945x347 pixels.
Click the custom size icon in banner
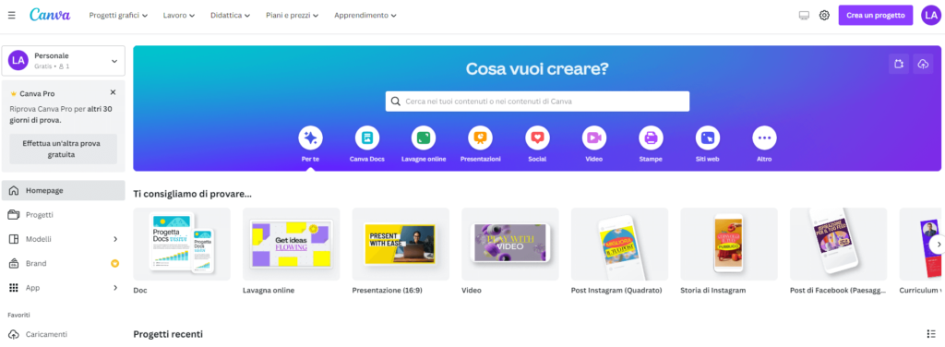point(899,64)
